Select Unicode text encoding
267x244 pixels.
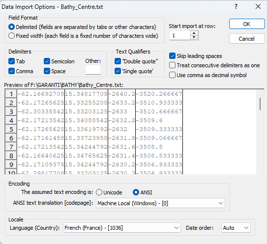[x=99, y=192]
